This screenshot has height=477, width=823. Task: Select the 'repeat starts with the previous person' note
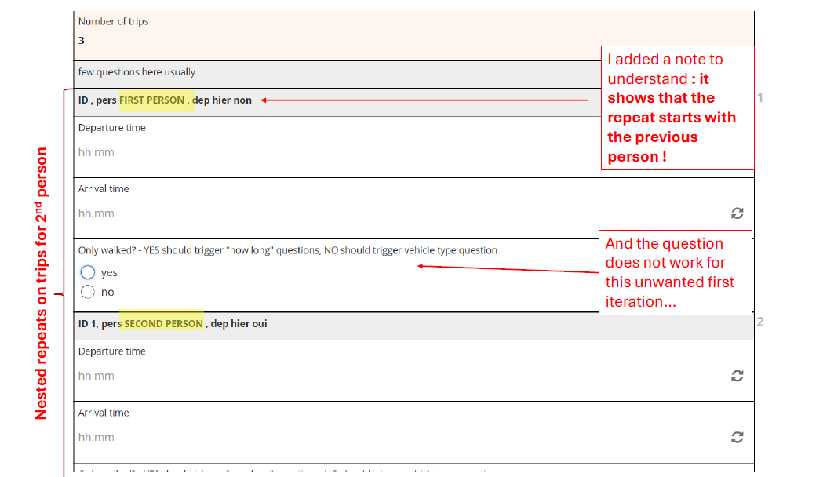679,107
